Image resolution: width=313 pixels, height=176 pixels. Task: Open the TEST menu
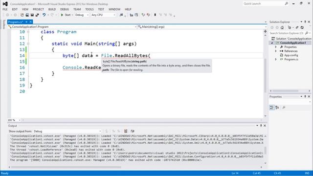coord(101,9)
